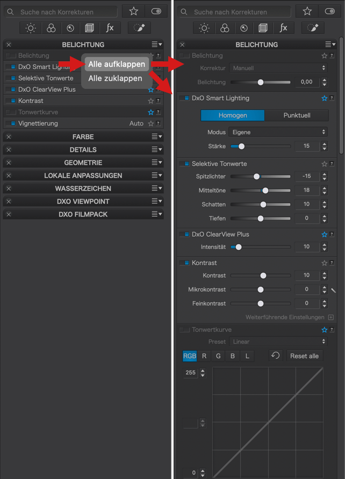Open the BELICHTUNG palette menu in right panel
Image resolution: width=345 pixels, height=479 pixels.
coord(330,45)
